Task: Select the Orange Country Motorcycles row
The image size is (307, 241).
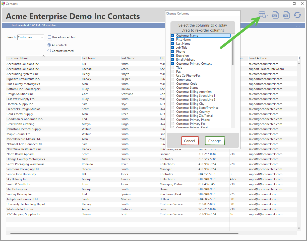Action: 151,159
